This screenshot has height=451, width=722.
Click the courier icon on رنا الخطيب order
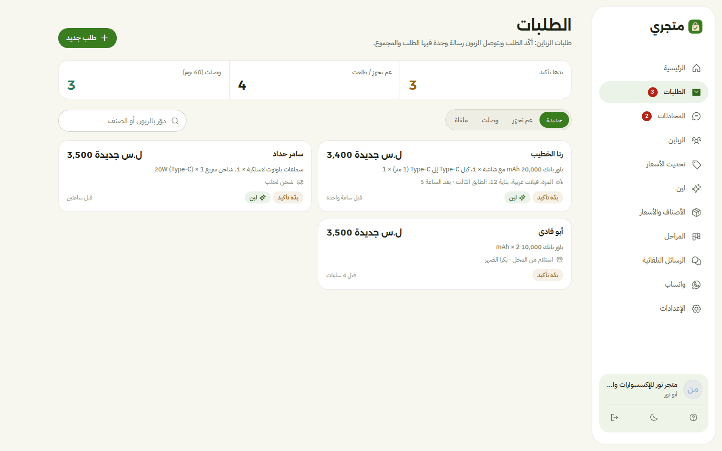(x=560, y=182)
